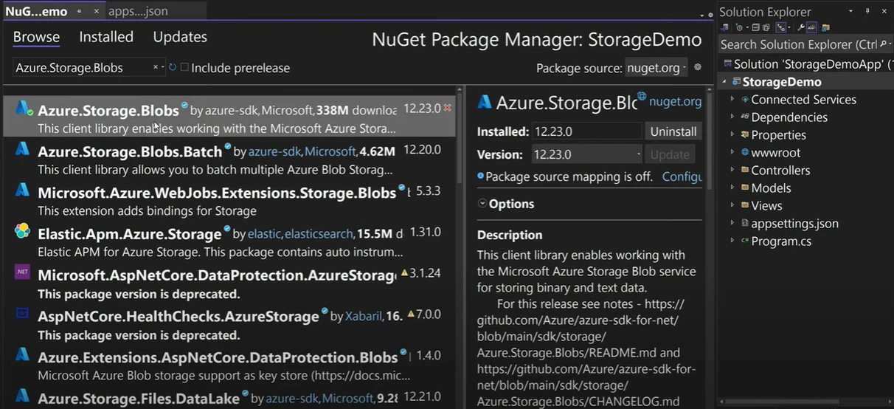Expand Controllers folder node
This screenshot has height=409, width=894.
point(732,170)
